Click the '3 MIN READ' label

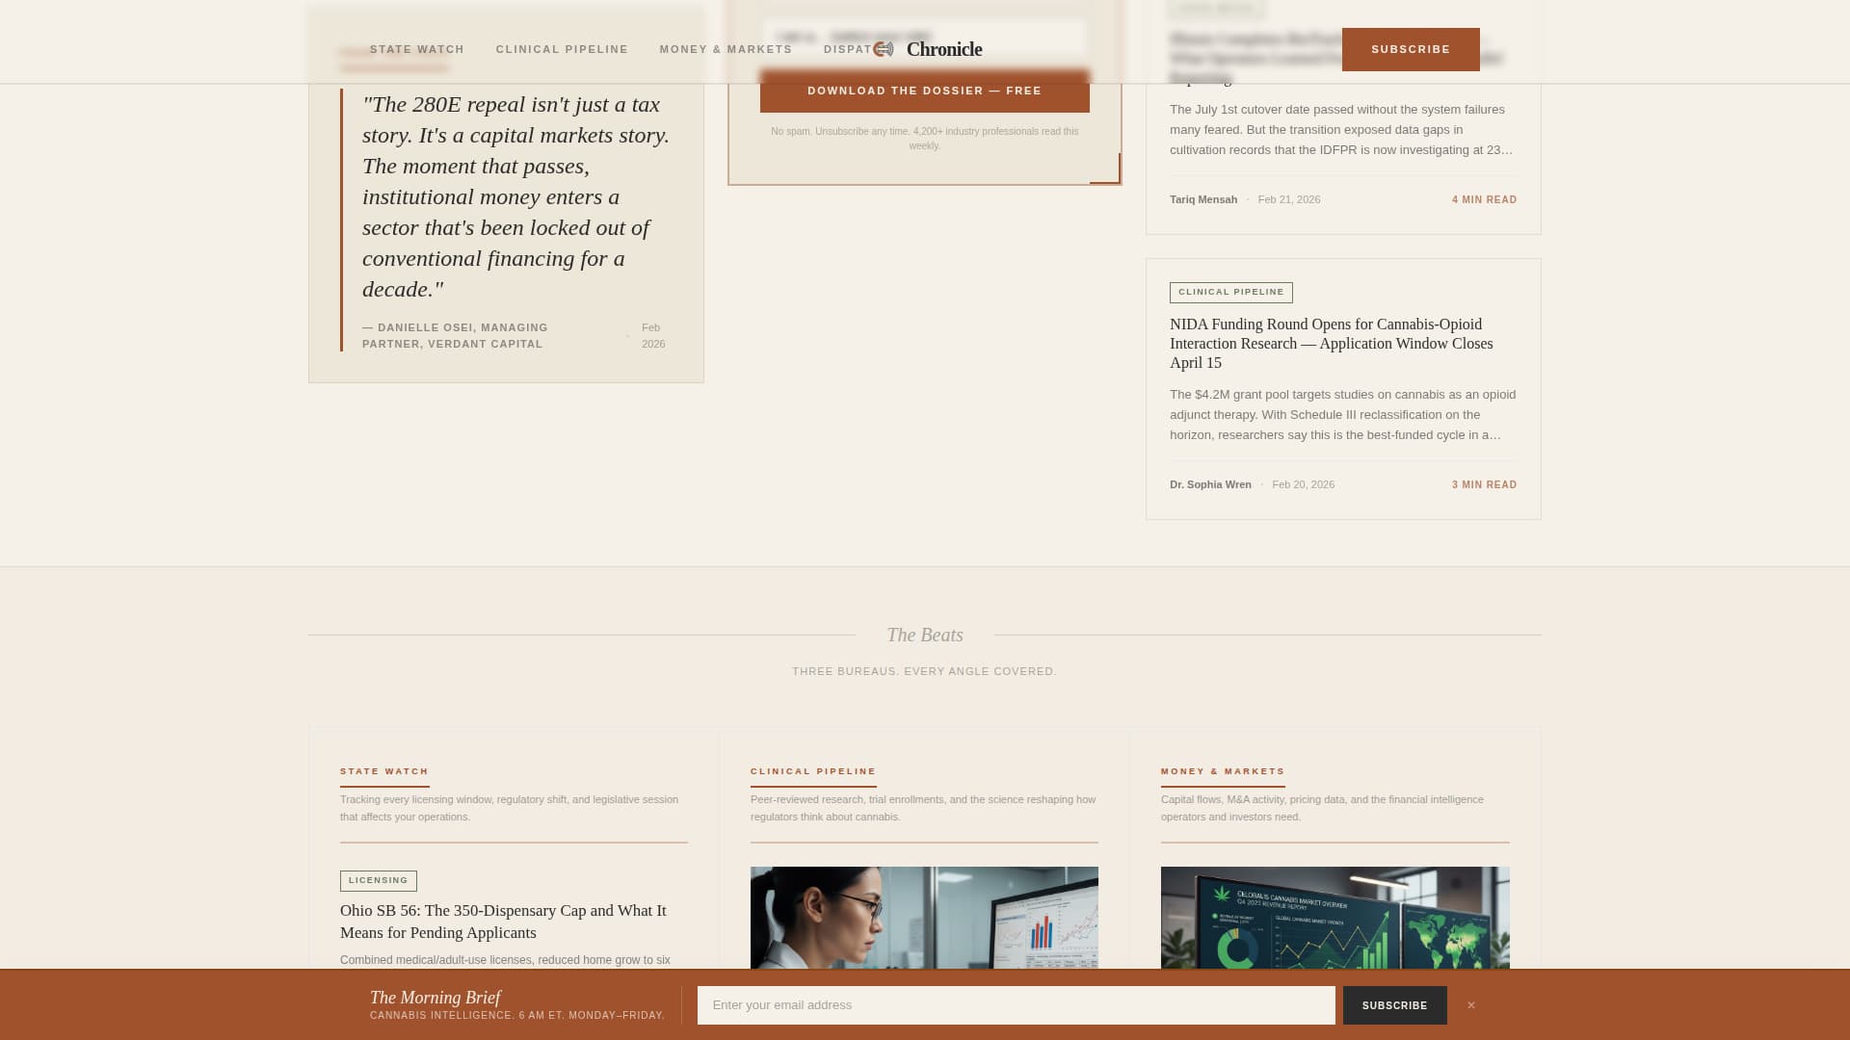pos(1484,484)
